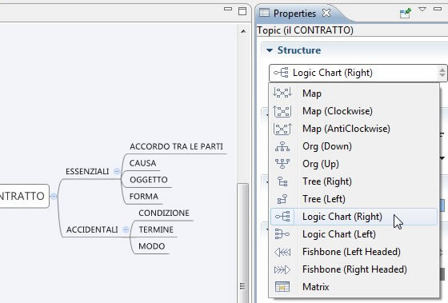Select the Org (Up) chart icon
Viewport: 448px width, 303px height.
click(x=282, y=164)
